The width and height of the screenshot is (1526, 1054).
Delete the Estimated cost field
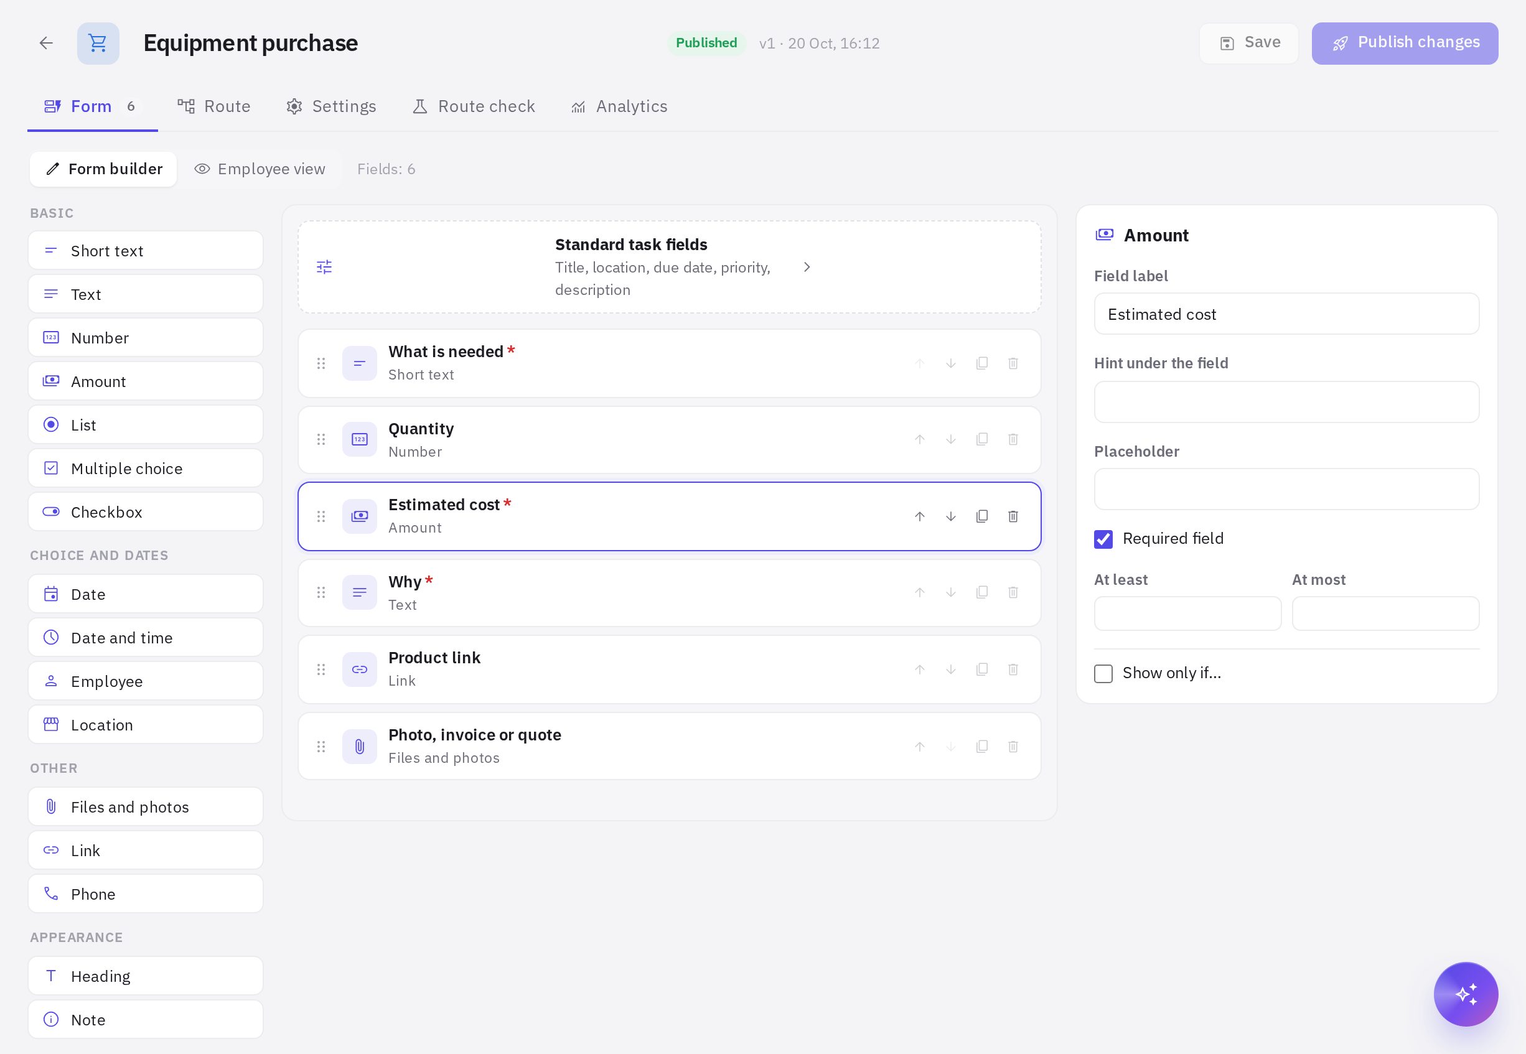(x=1013, y=516)
